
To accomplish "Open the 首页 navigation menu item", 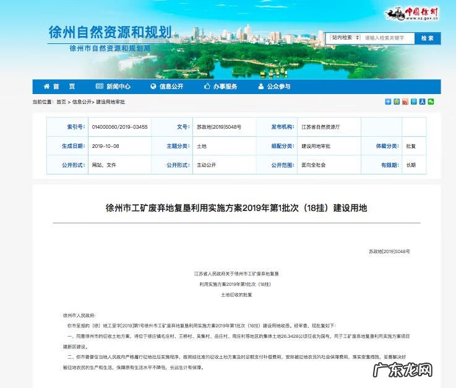I will pyautogui.click(x=64, y=87).
